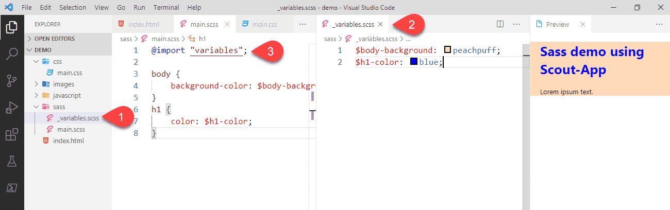Click the background-color property in main.scss

(210, 86)
